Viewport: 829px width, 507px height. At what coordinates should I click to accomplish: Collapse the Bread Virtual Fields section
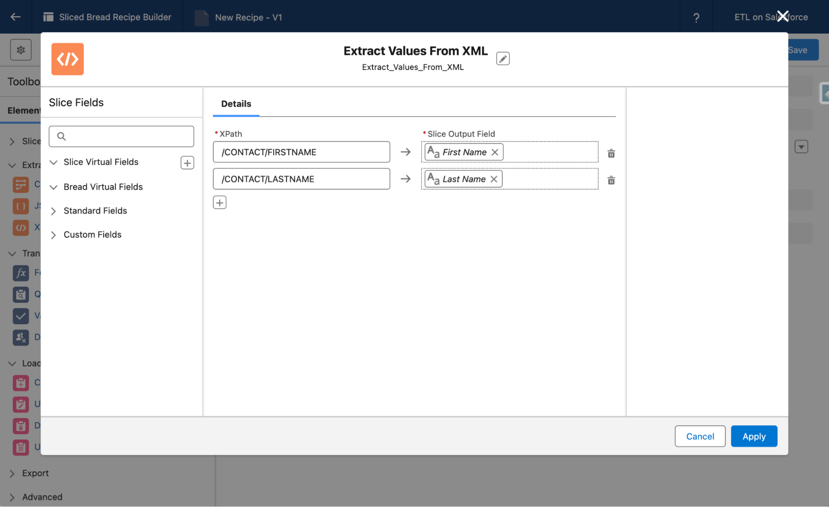tap(53, 187)
